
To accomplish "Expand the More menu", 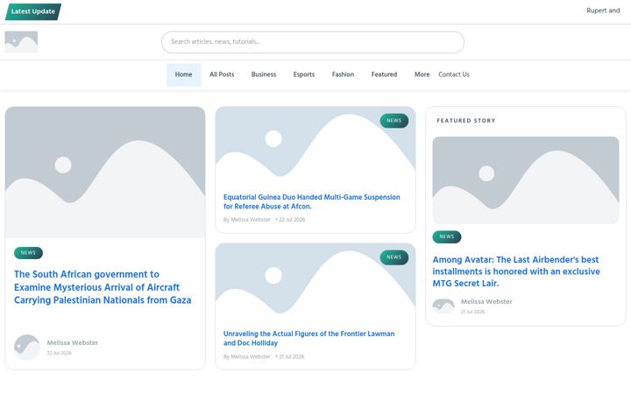I will pos(422,74).
